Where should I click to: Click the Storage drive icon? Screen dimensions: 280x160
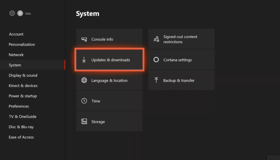click(x=84, y=121)
